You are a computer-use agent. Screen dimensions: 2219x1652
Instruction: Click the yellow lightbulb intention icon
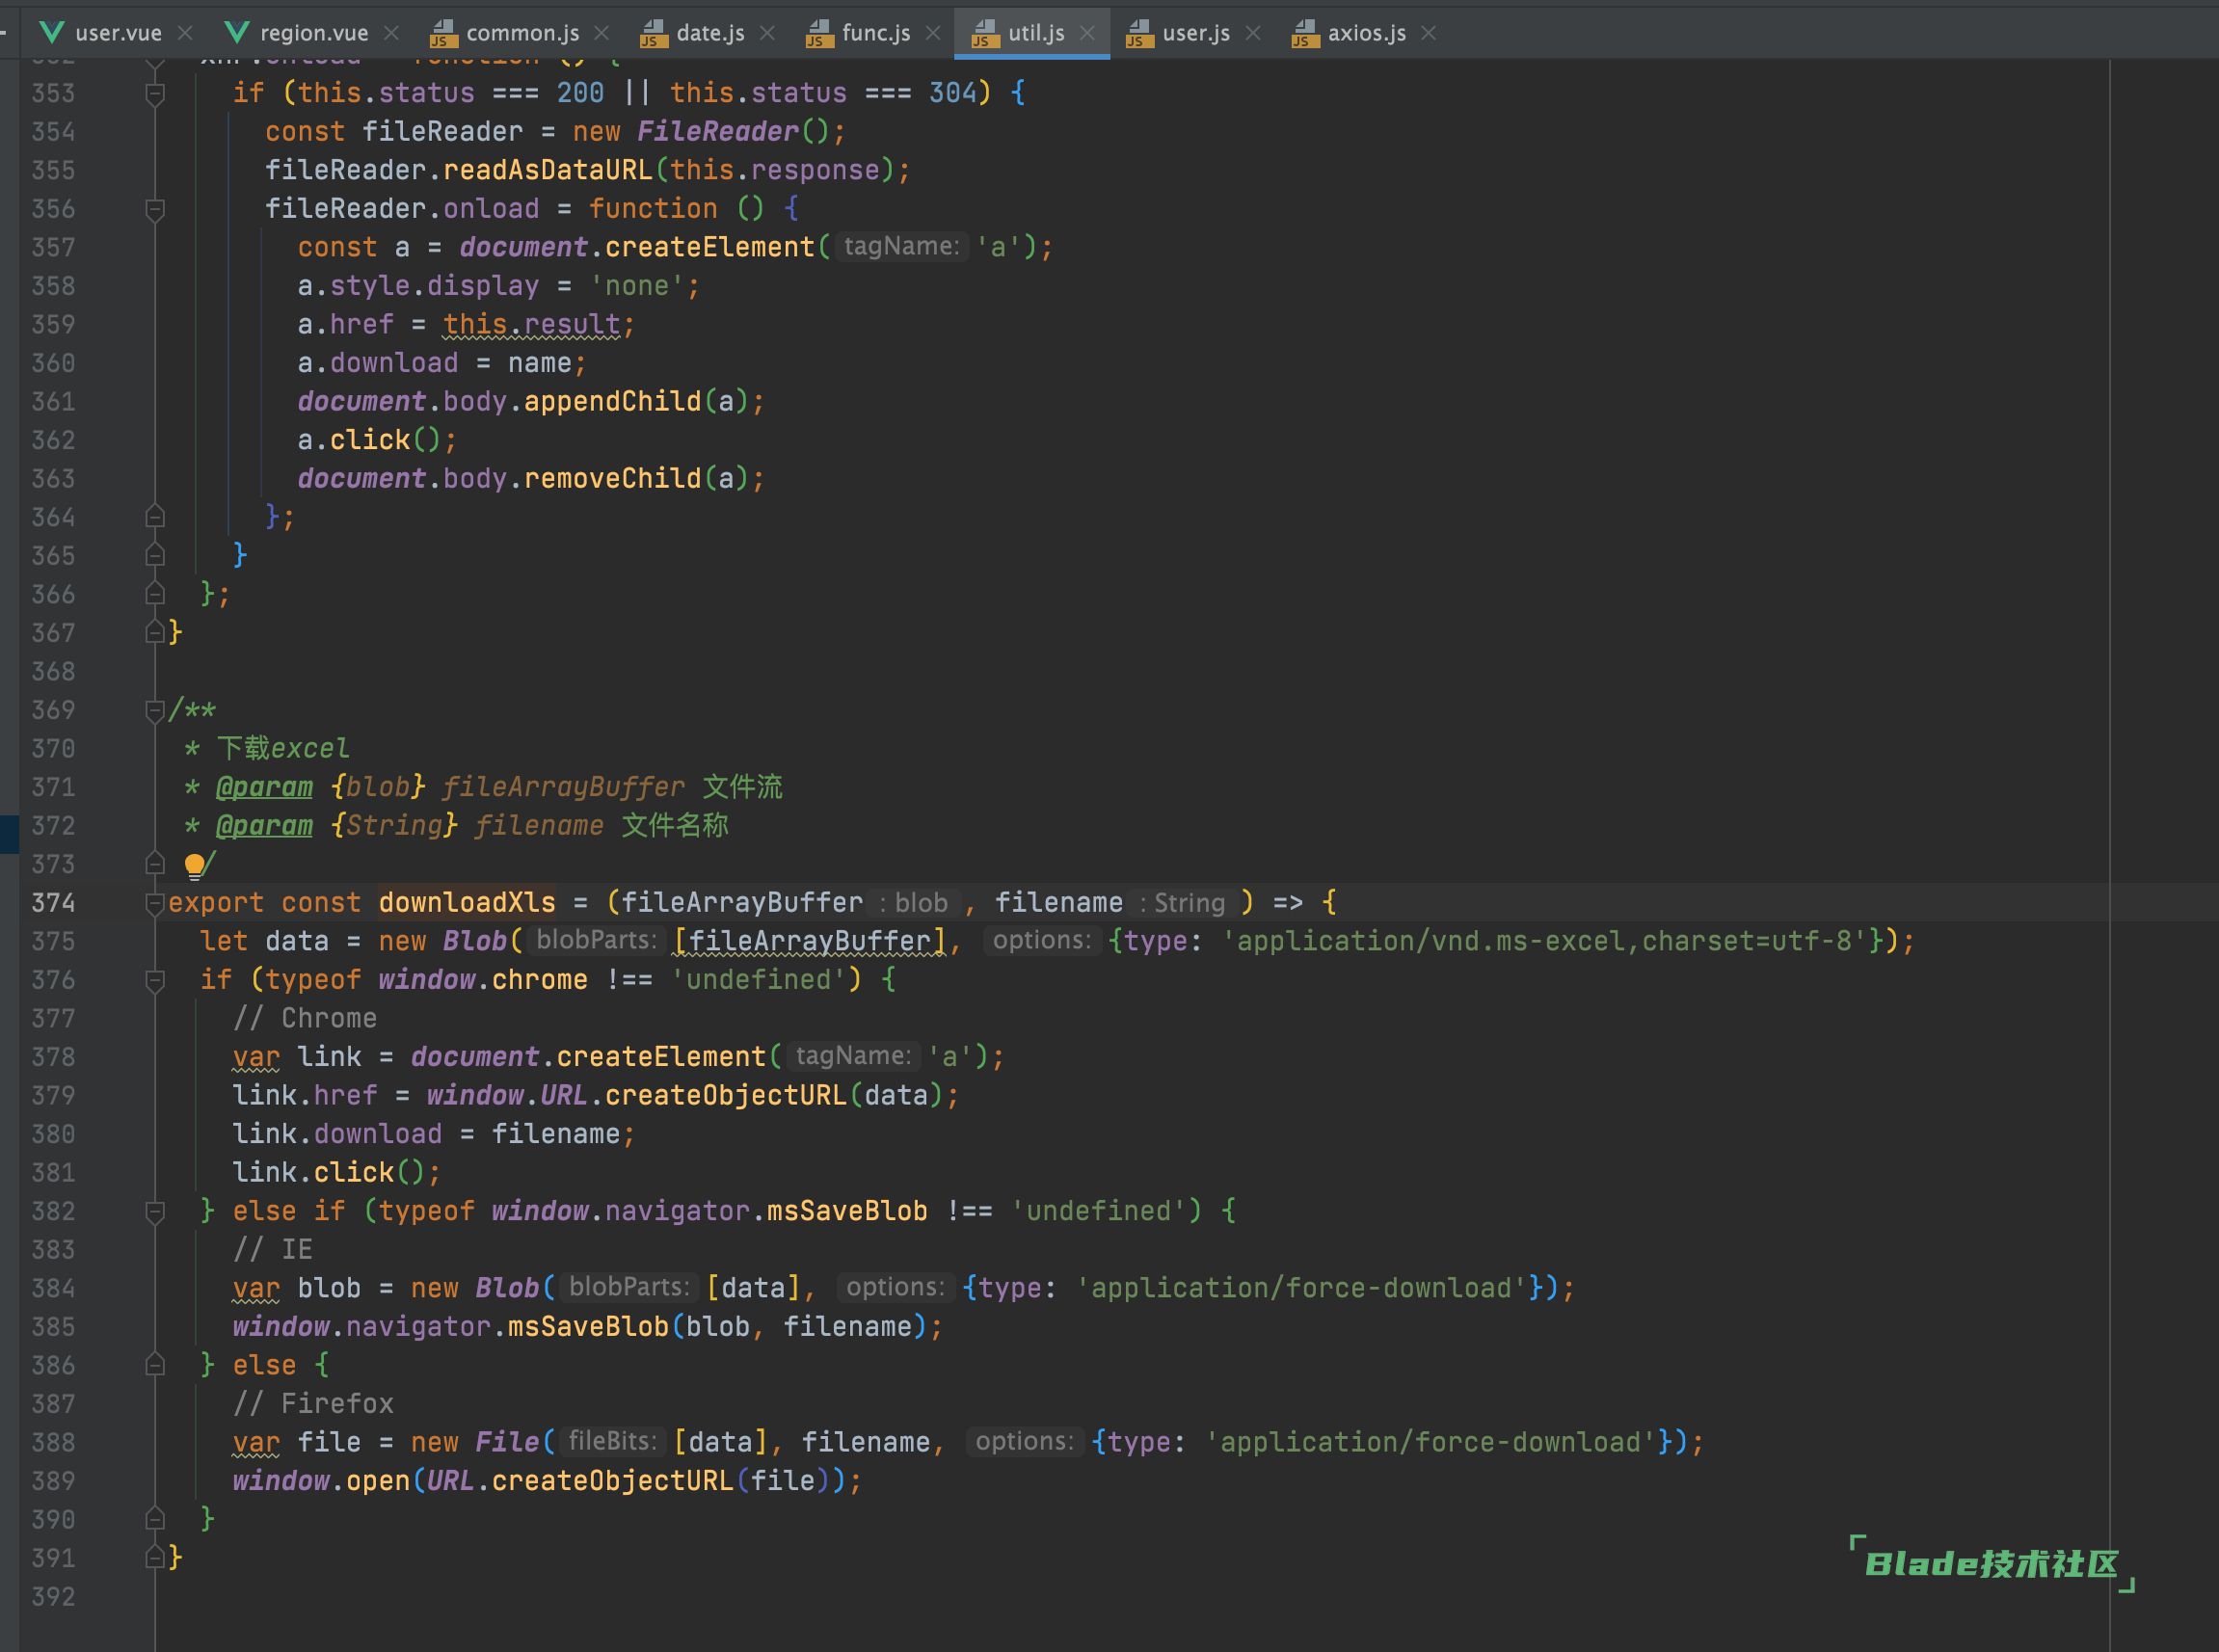194,865
